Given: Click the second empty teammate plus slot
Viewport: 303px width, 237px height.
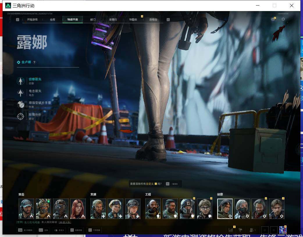Looking at the screenshot, I should point(274,230).
